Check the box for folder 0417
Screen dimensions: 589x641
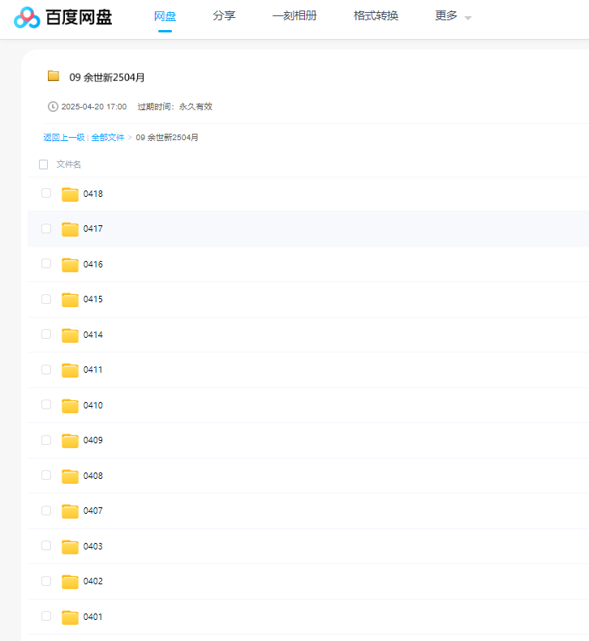pyautogui.click(x=46, y=229)
